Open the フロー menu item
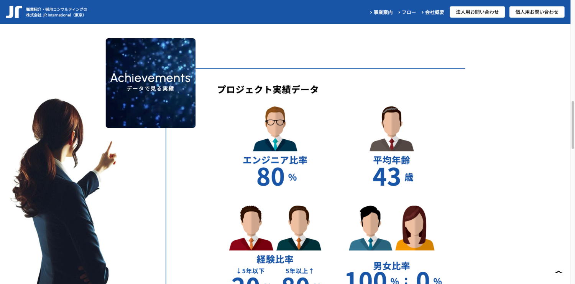The width and height of the screenshot is (575, 284). (407, 12)
